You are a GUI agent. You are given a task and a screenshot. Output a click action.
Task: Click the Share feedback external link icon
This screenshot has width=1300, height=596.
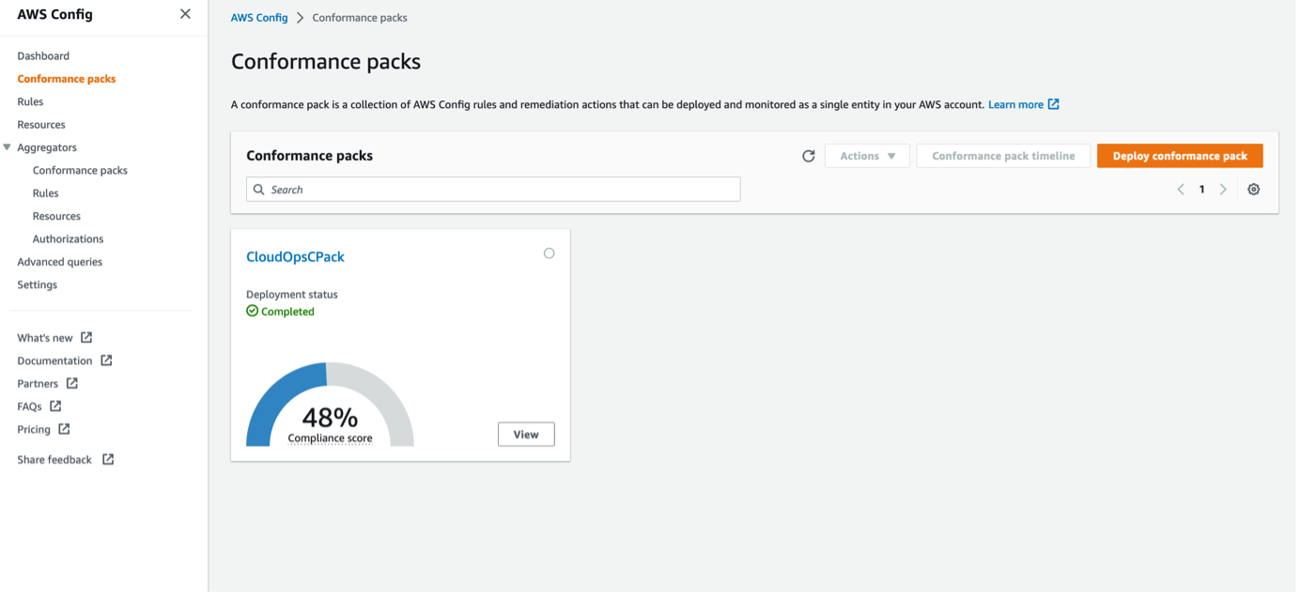pyautogui.click(x=108, y=459)
